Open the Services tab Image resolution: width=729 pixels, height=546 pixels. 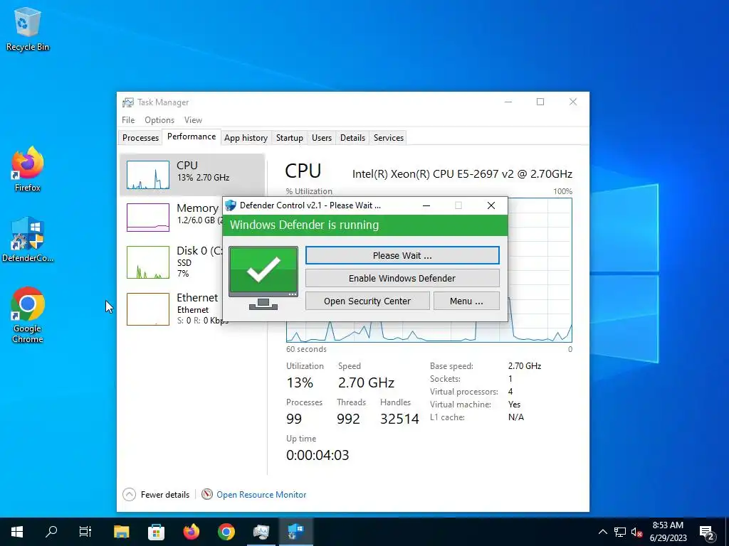[x=389, y=137]
